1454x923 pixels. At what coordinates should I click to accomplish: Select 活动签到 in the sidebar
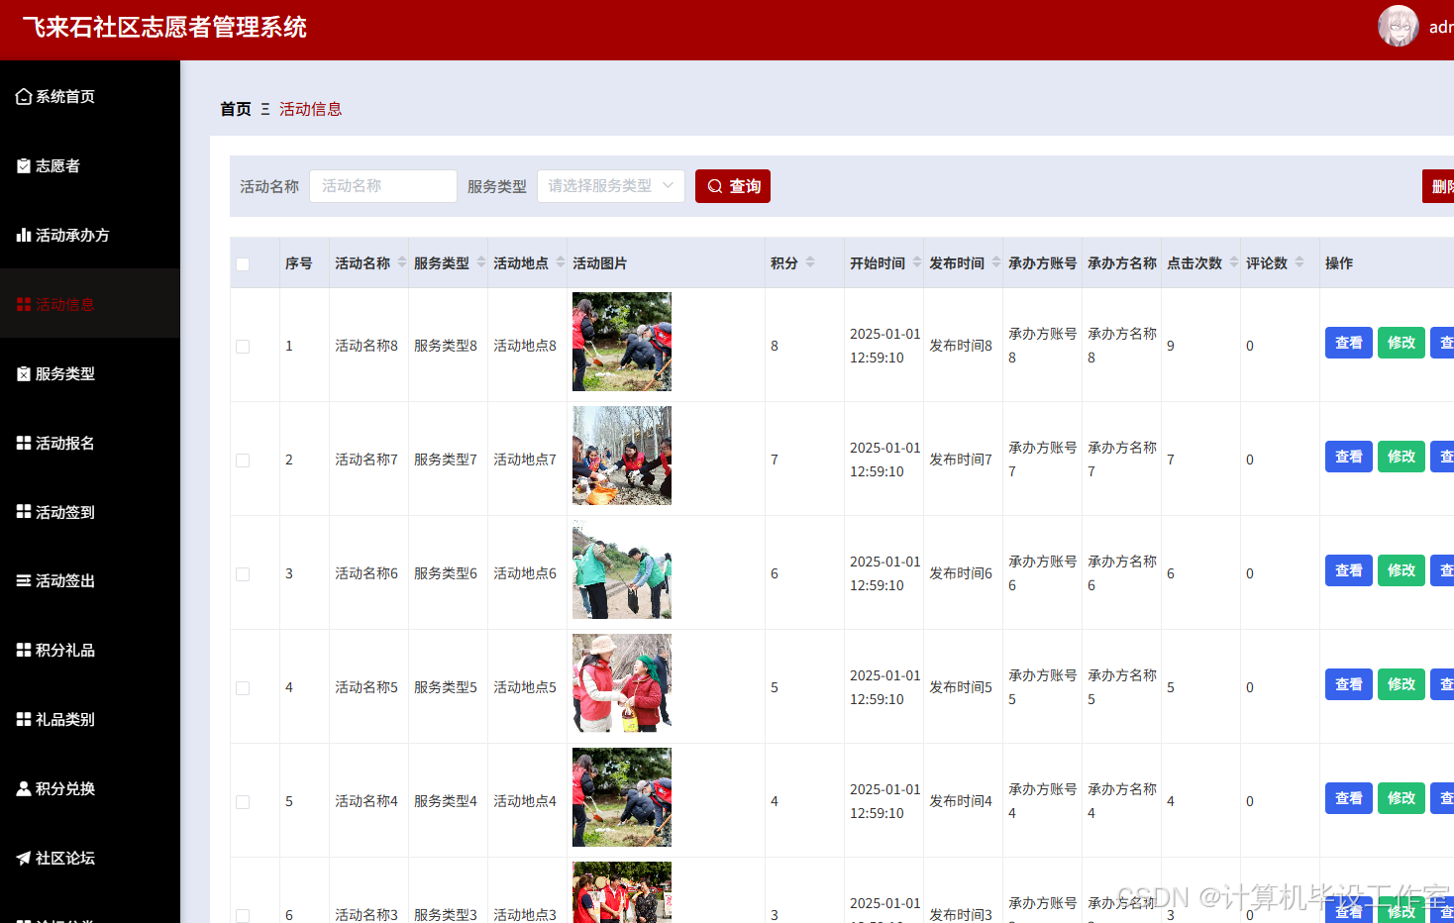click(90, 512)
